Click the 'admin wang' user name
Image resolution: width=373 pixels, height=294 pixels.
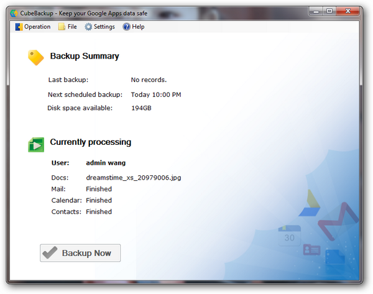[106, 163]
